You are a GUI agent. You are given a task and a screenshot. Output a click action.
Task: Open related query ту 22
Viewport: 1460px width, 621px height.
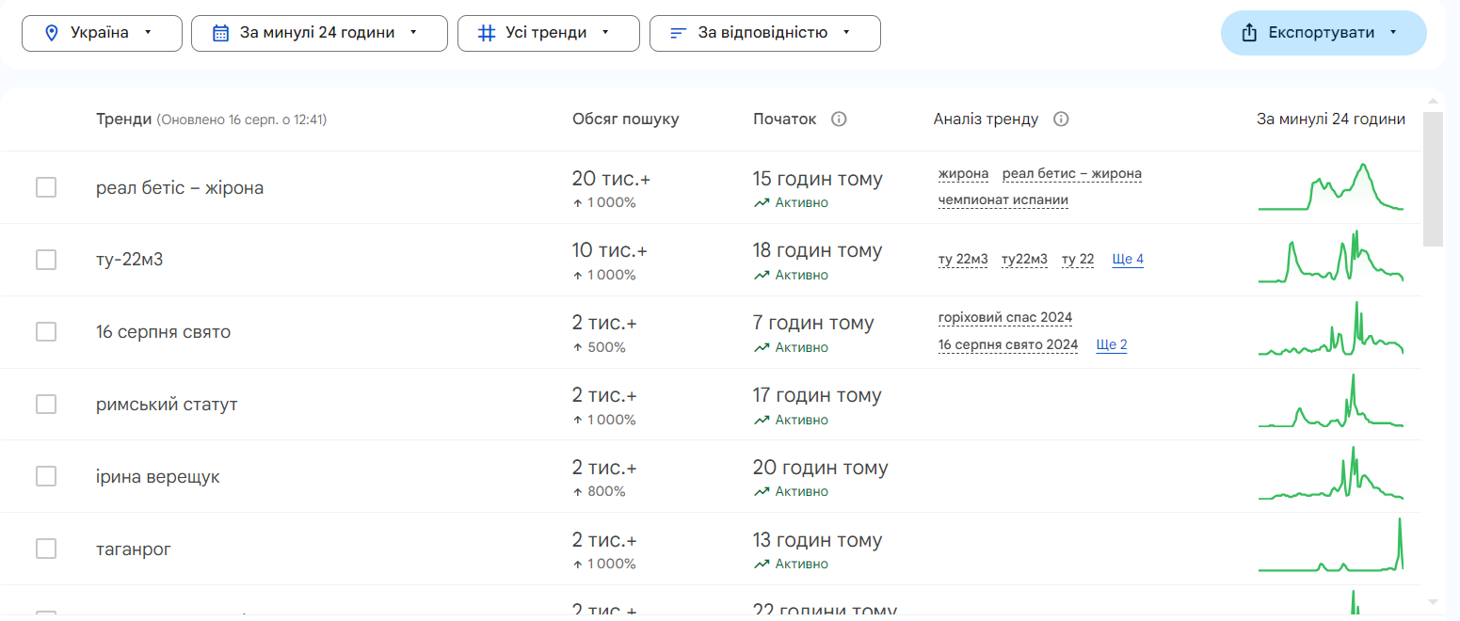tap(1078, 260)
